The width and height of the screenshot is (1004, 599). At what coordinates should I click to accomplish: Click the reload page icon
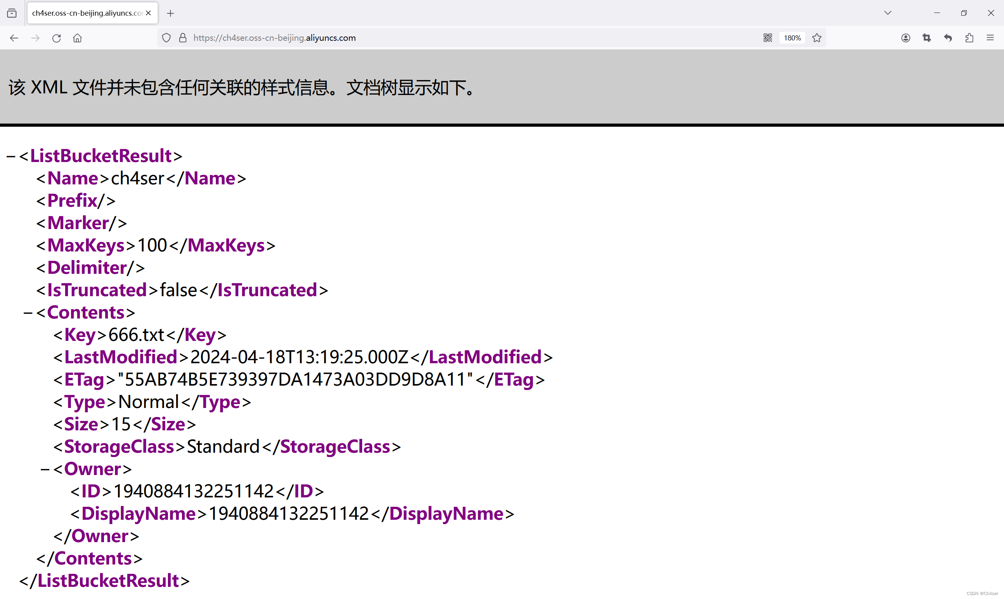[x=56, y=38]
